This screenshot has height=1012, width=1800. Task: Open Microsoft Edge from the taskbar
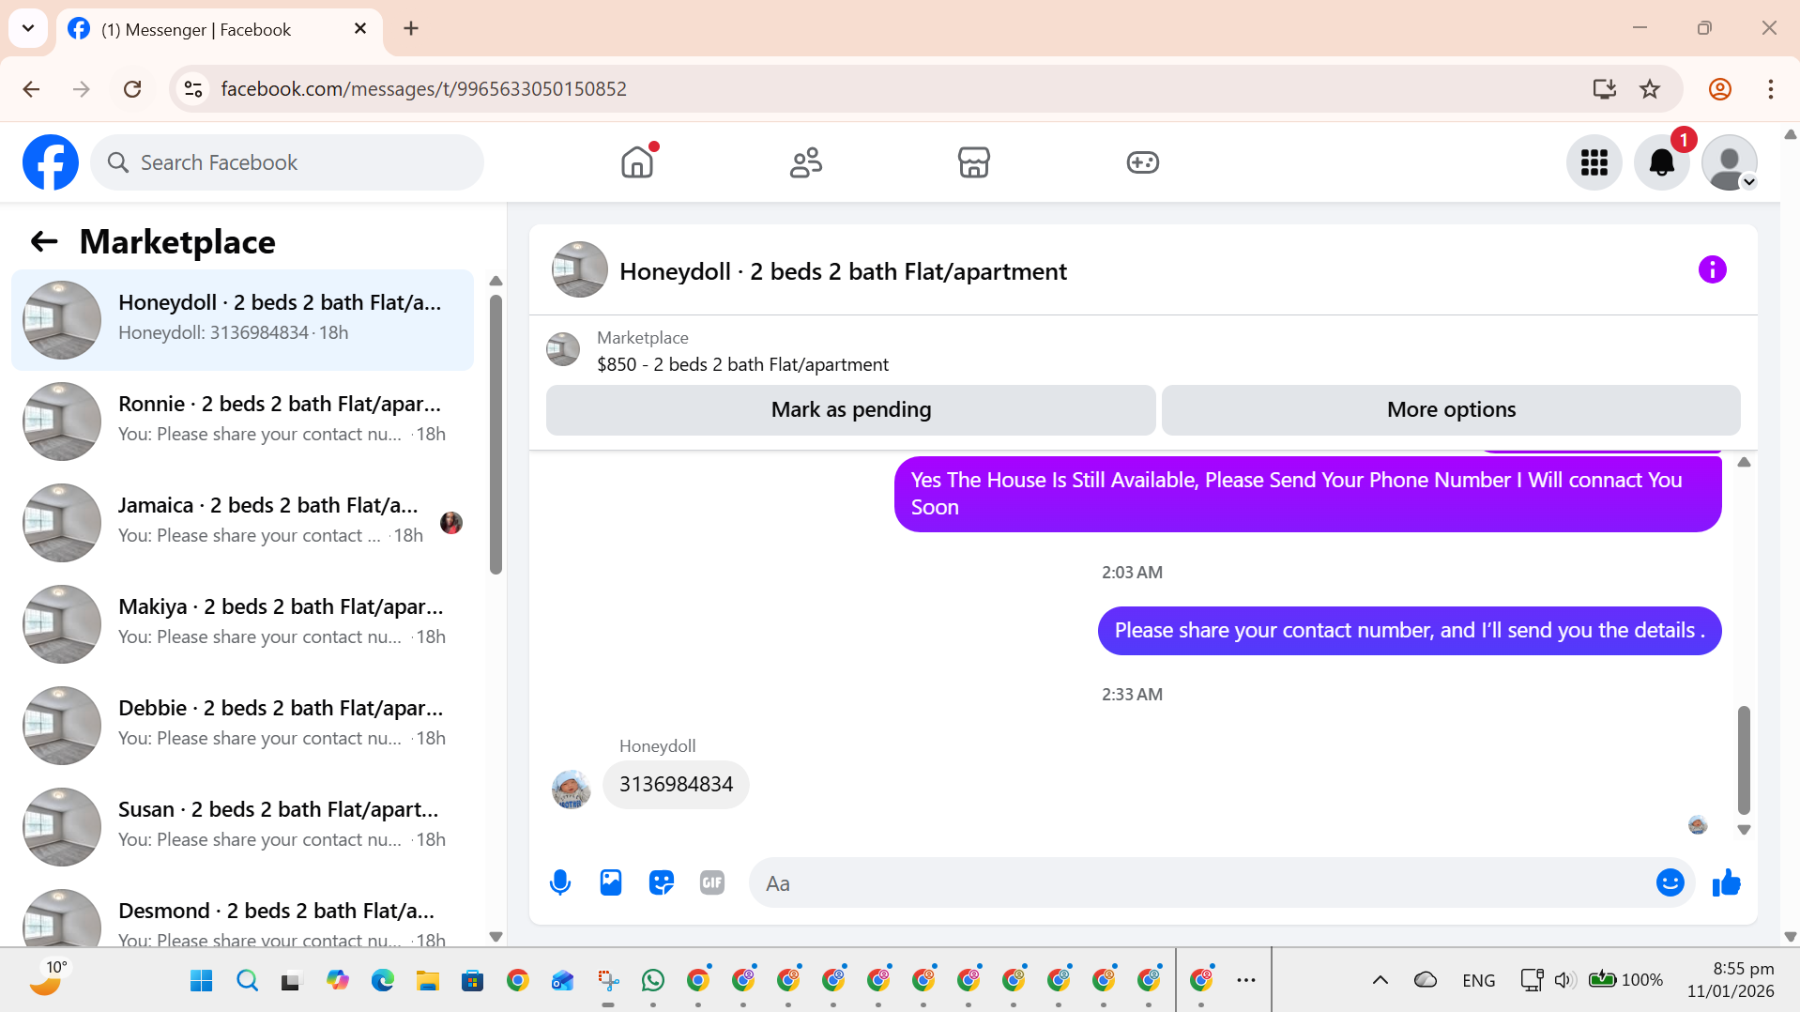(x=382, y=981)
